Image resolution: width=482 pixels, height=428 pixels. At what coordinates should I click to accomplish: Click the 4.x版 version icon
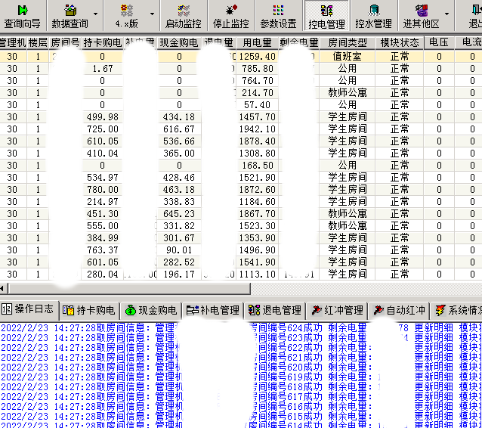(127, 16)
